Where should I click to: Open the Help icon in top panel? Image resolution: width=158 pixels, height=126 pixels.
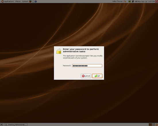(36, 1)
